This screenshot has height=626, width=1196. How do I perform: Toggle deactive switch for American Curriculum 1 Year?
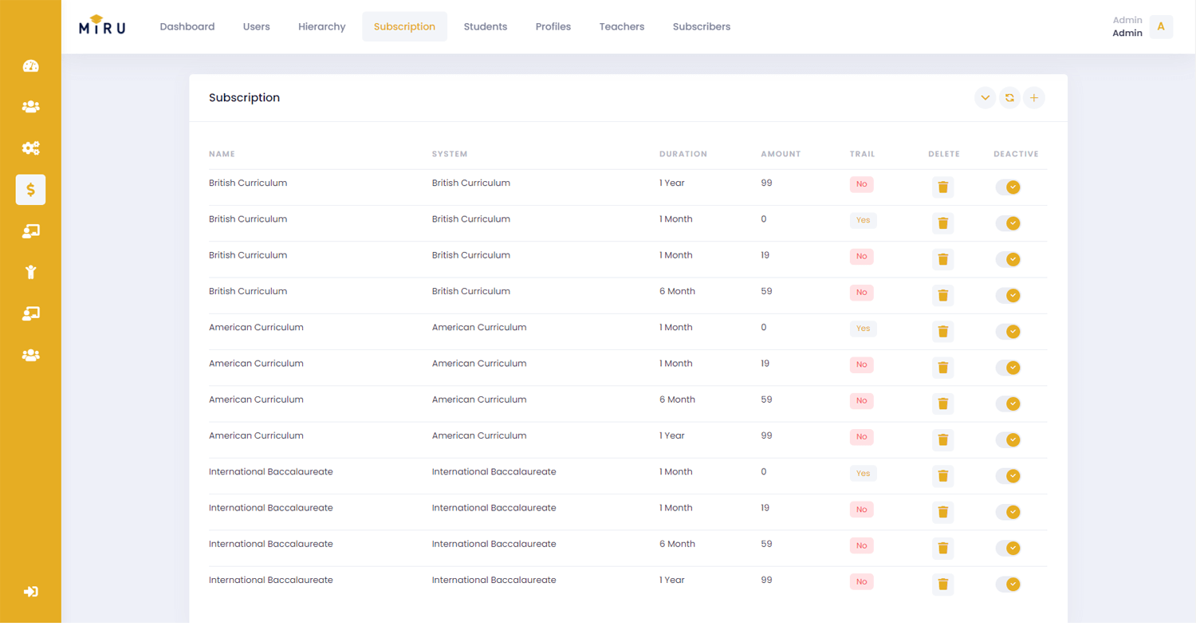(1009, 440)
